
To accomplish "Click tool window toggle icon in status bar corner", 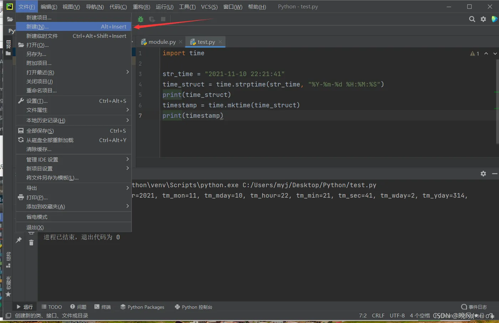I will (x=8, y=316).
